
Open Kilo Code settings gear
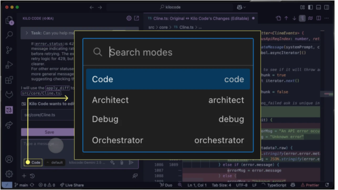coord(129,18)
